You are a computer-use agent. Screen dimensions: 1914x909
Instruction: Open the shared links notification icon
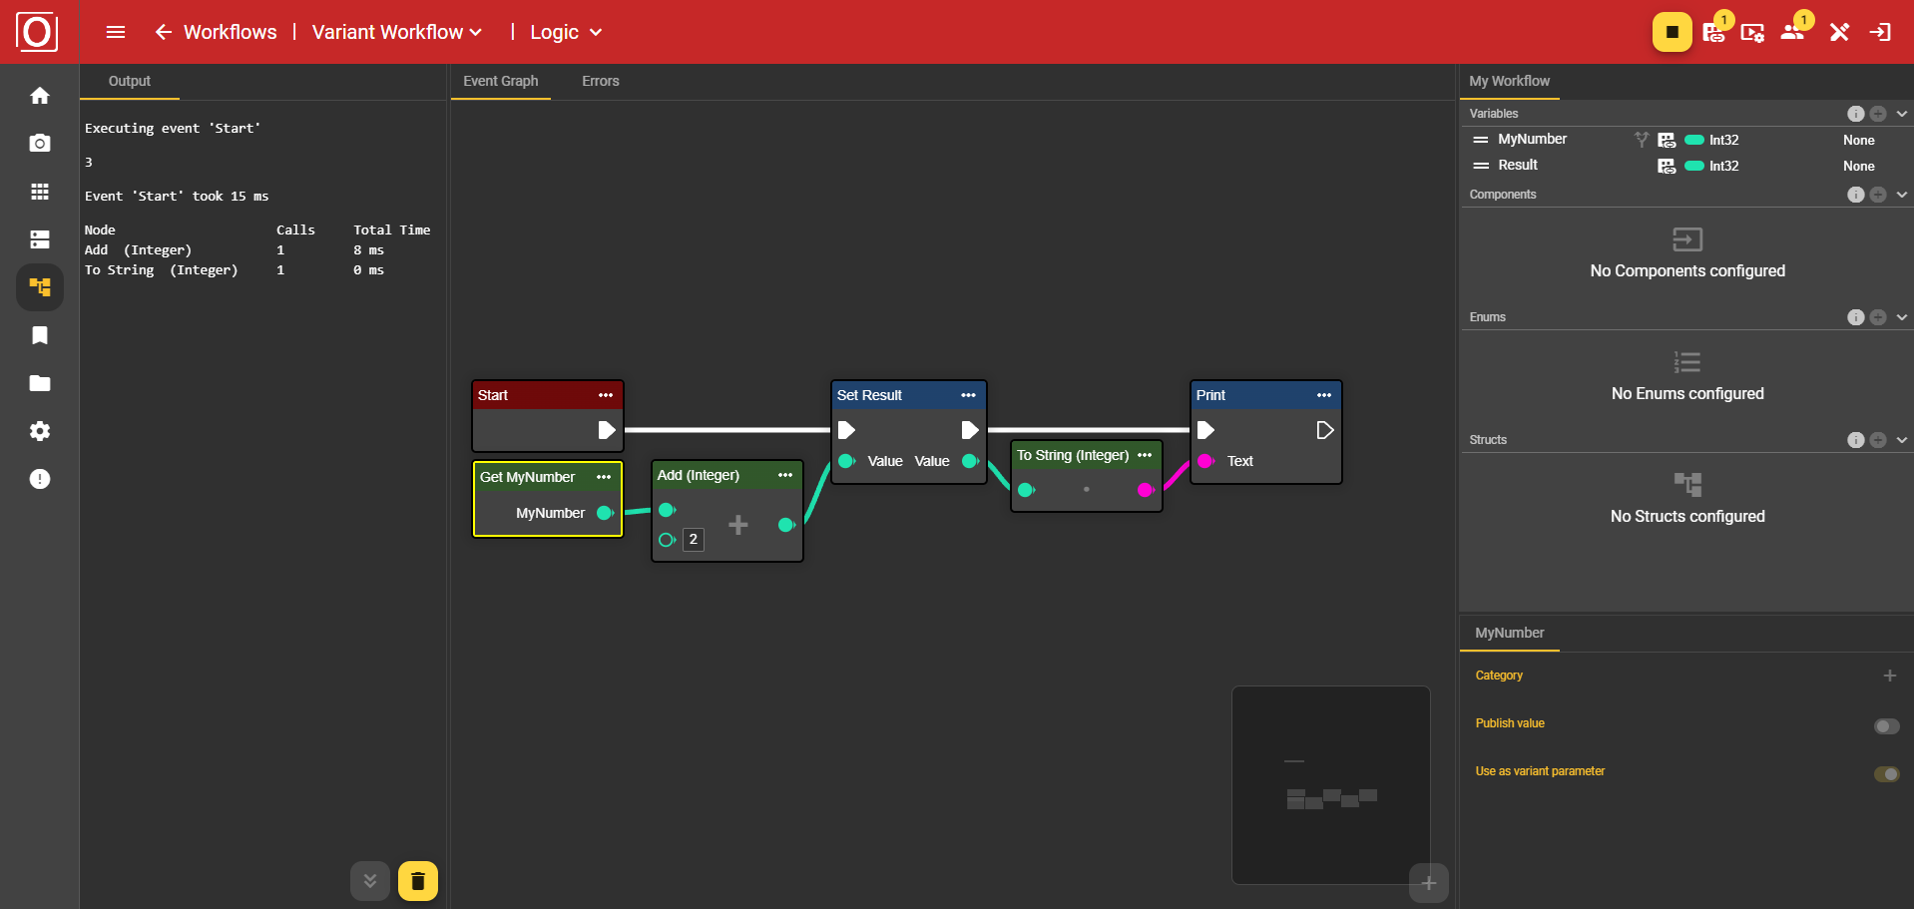[1712, 32]
